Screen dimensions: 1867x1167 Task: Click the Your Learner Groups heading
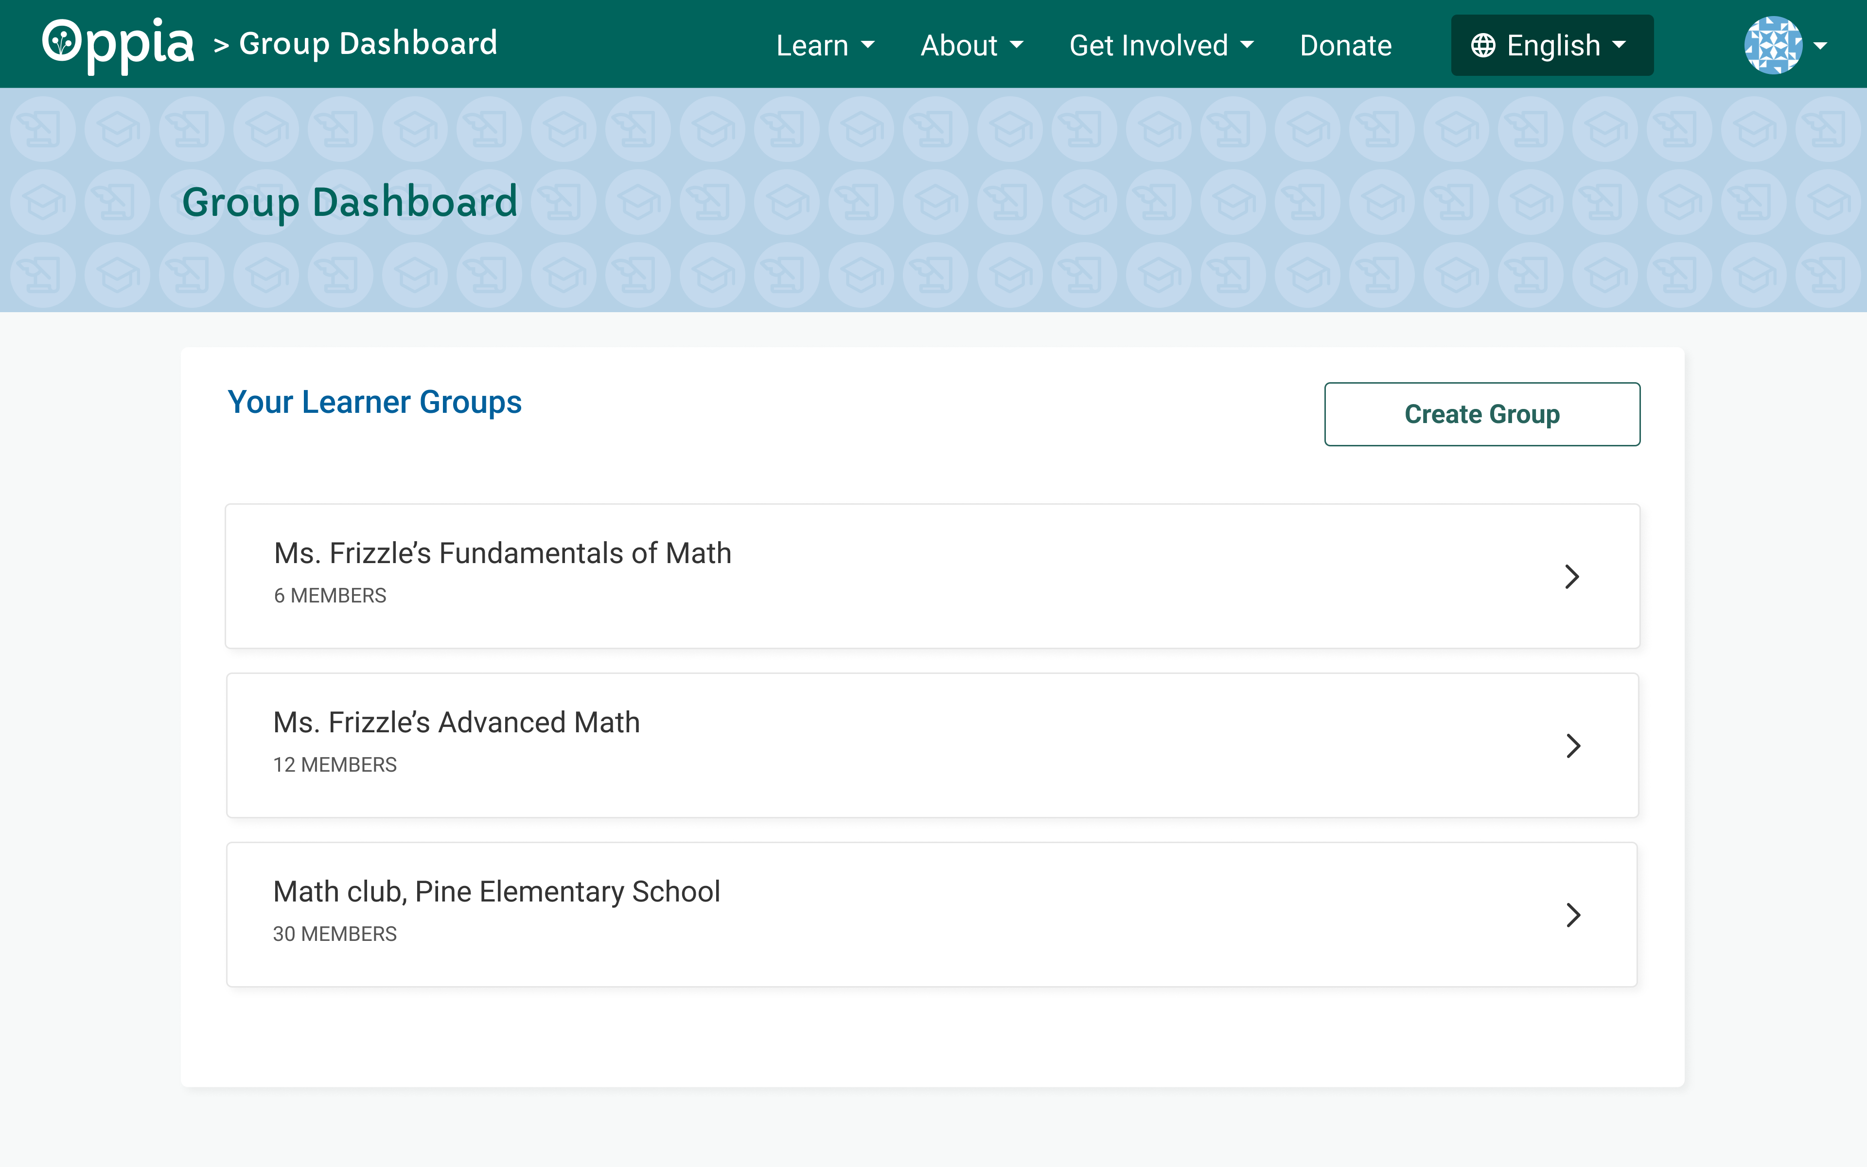pyautogui.click(x=374, y=402)
